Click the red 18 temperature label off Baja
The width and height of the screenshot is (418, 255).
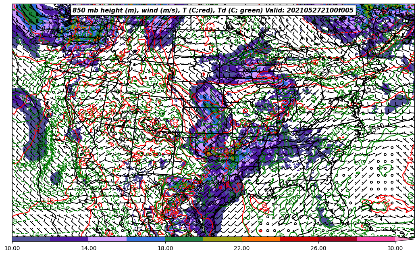click(50, 201)
